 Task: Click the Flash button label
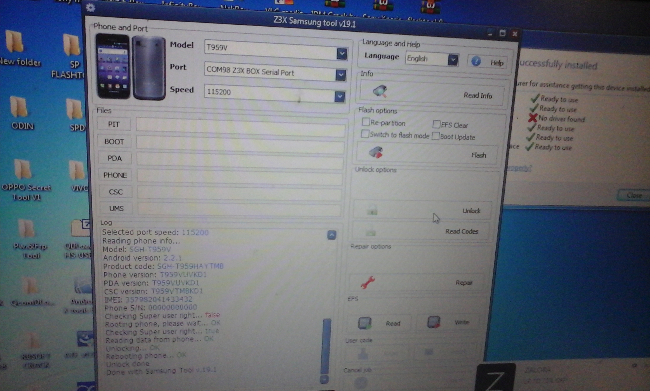tap(479, 155)
